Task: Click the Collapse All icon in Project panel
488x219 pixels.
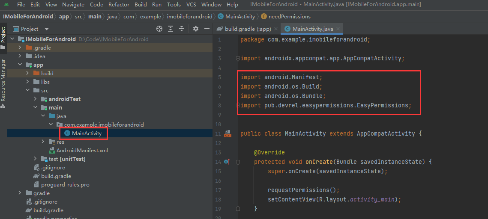Action: tap(183, 29)
